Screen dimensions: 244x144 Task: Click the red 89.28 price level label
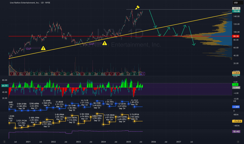(x=236, y=36)
